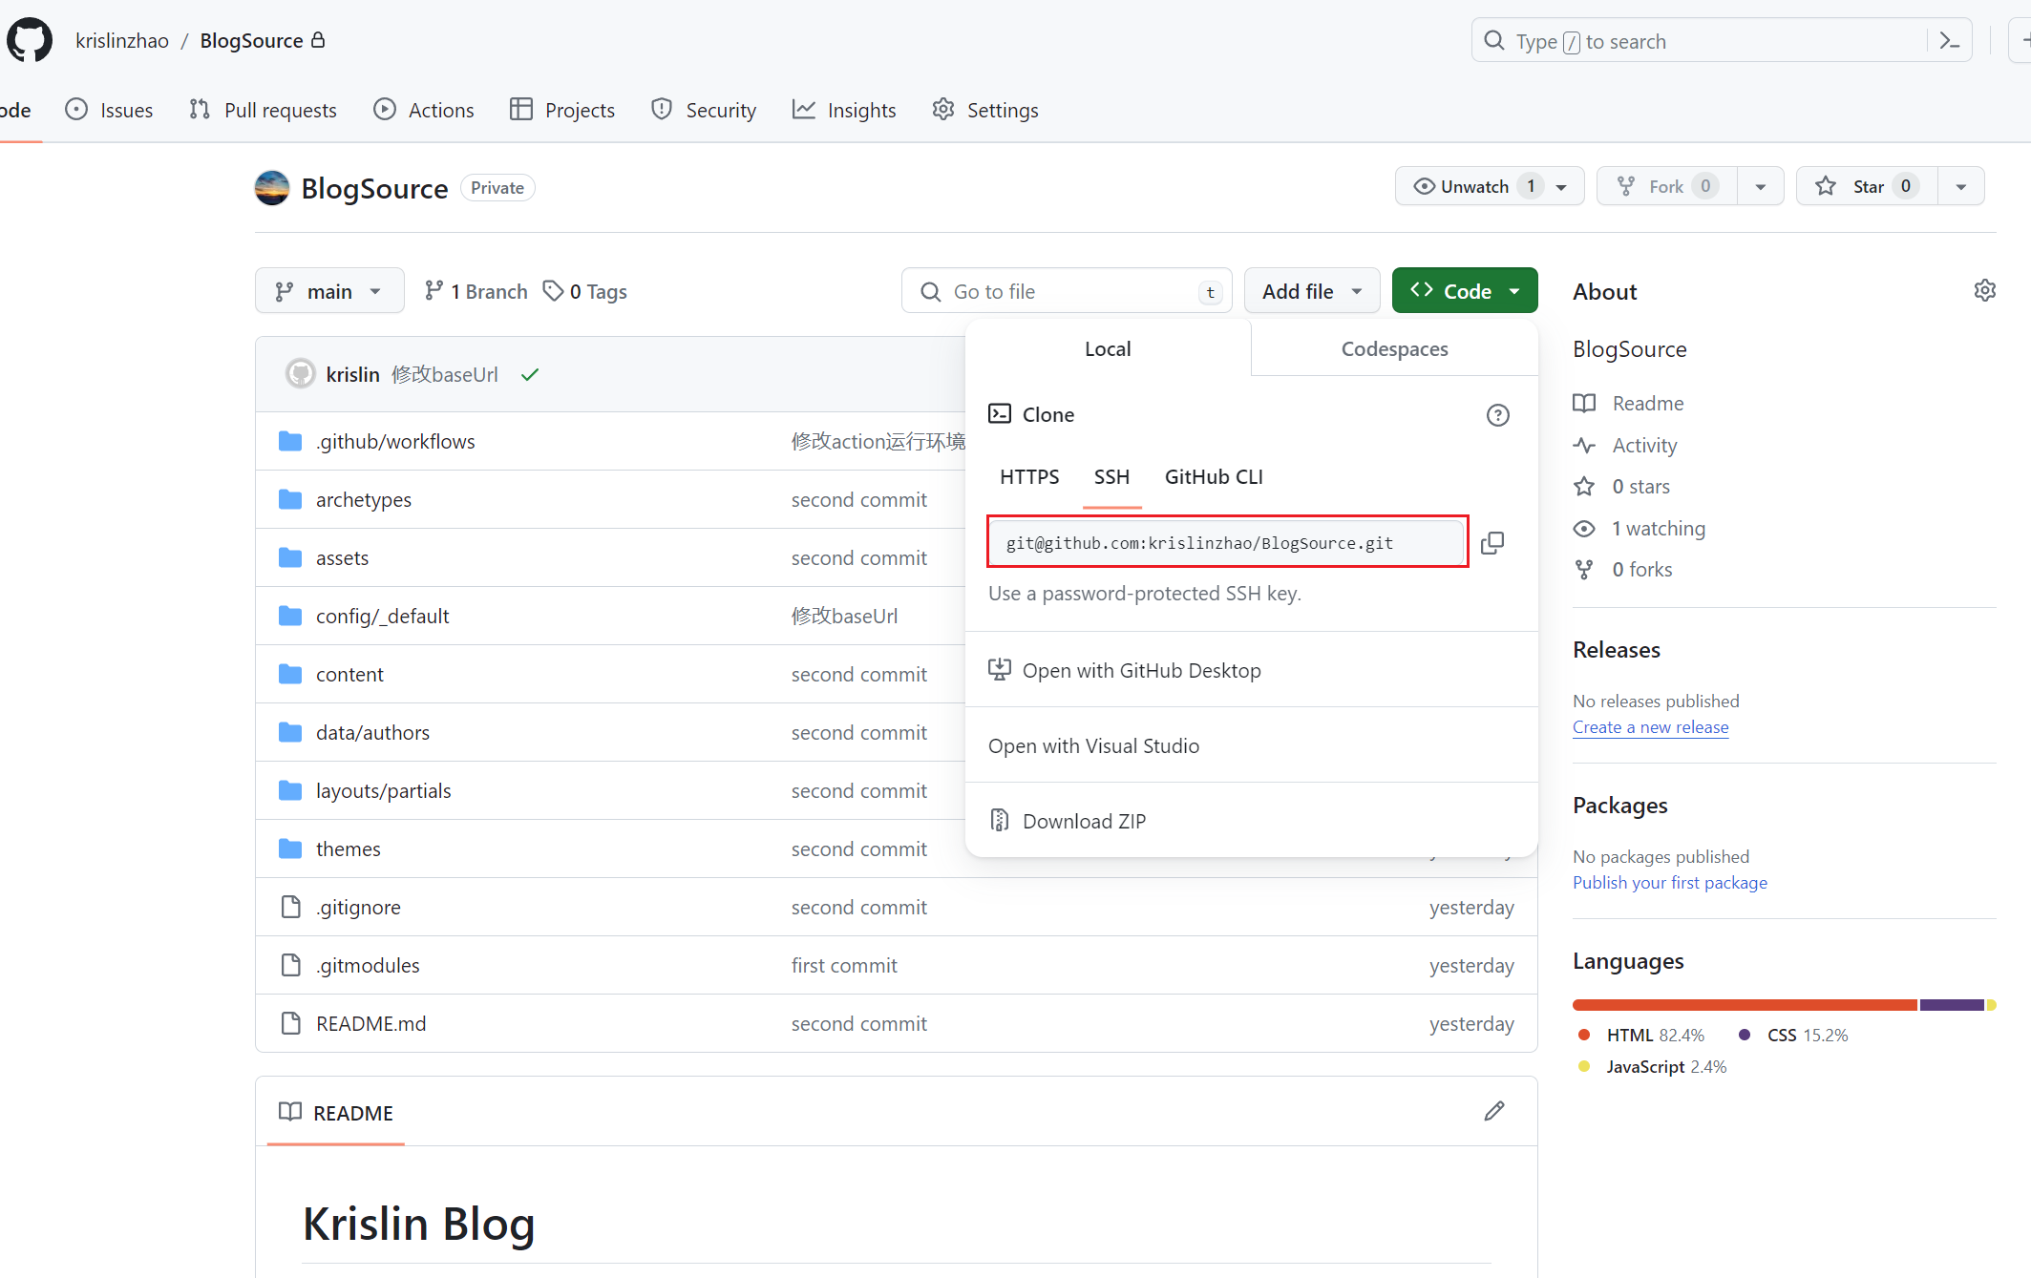Open the layouts/partials folder
Screen dimensions: 2031x1278
383,790
